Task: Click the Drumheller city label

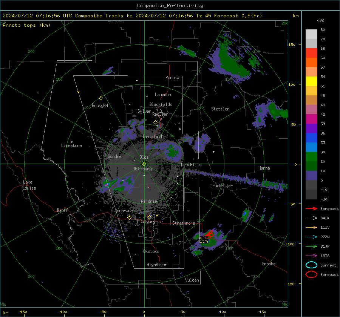Action: pos(221,186)
